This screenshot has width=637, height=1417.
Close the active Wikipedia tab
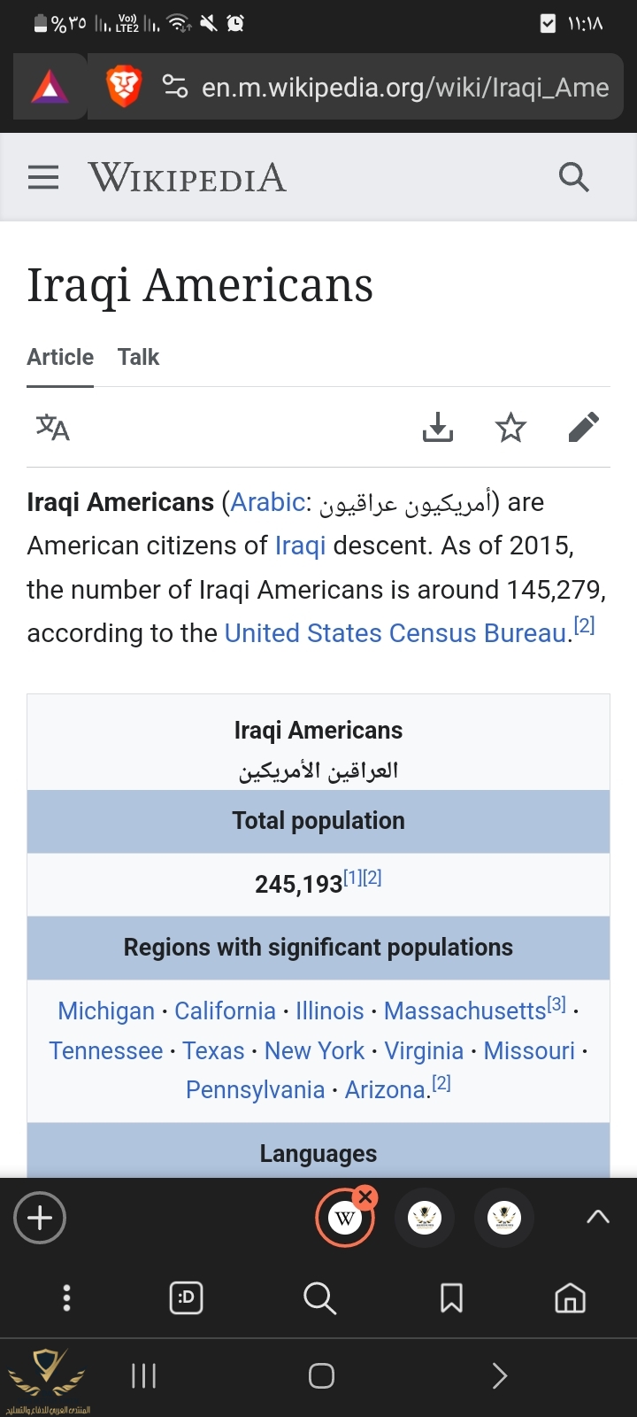[365, 1197]
